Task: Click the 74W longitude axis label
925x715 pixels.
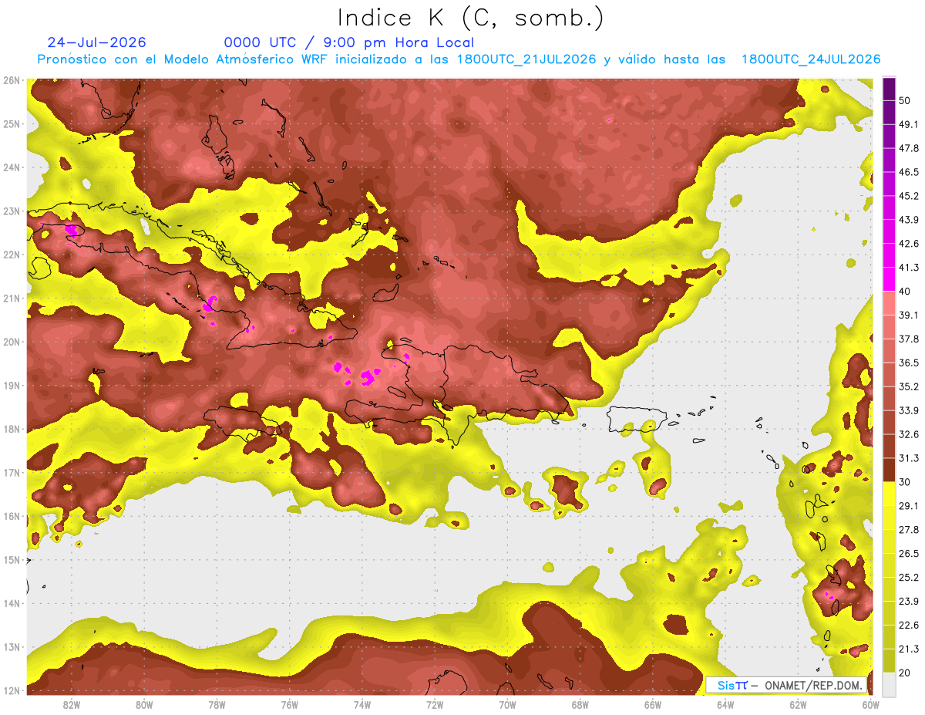Action: pyautogui.click(x=362, y=705)
